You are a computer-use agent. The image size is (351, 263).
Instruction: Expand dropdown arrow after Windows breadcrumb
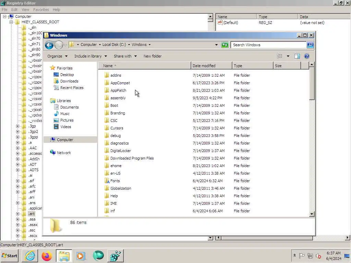[x=149, y=45]
